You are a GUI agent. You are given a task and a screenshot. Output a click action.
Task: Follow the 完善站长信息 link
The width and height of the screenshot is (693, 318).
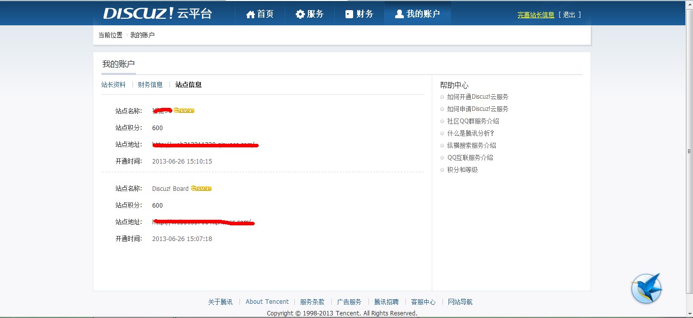pos(536,15)
